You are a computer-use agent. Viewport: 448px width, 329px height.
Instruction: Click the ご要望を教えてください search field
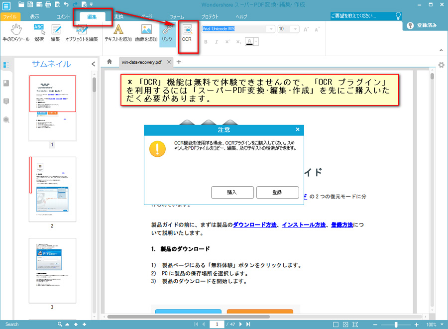tap(362, 16)
